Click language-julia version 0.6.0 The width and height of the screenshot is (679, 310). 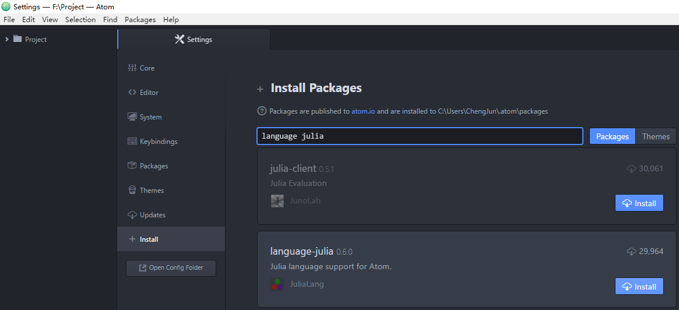tap(344, 252)
